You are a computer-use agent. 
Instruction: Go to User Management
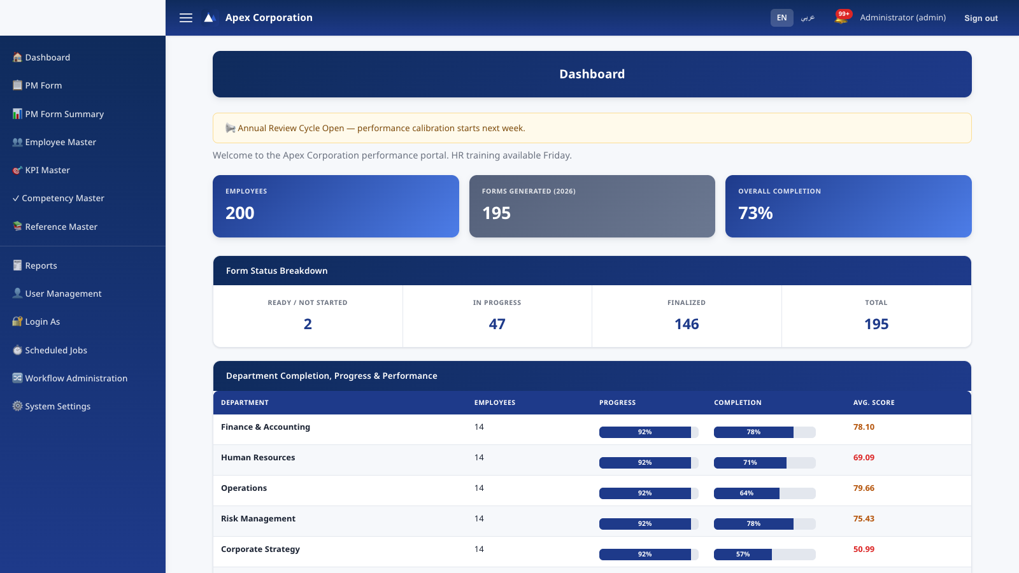click(83, 294)
